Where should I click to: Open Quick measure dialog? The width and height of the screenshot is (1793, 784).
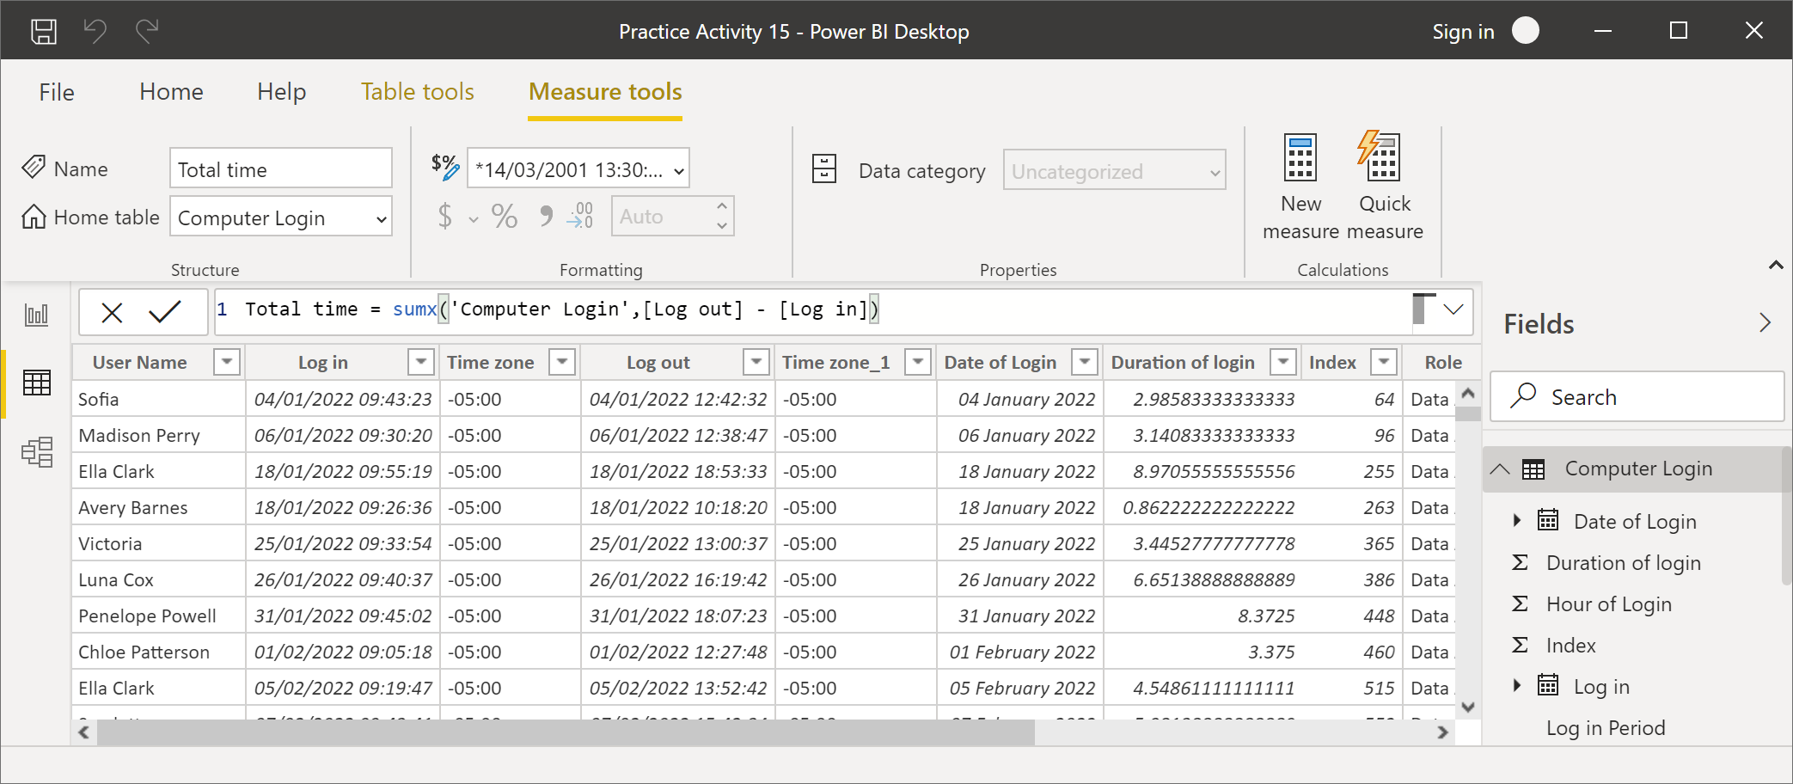(x=1385, y=187)
